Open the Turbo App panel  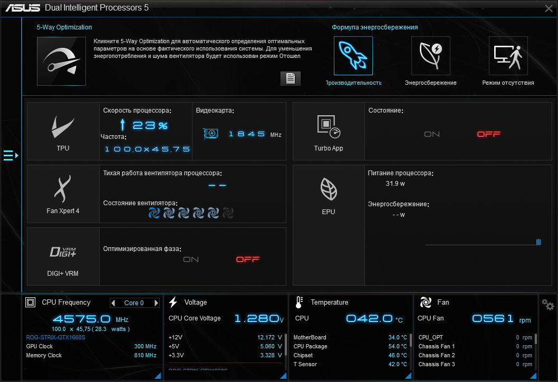click(x=329, y=132)
